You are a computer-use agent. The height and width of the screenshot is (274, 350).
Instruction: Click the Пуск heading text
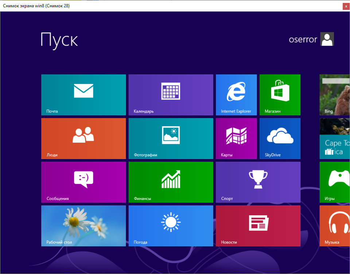click(x=59, y=40)
